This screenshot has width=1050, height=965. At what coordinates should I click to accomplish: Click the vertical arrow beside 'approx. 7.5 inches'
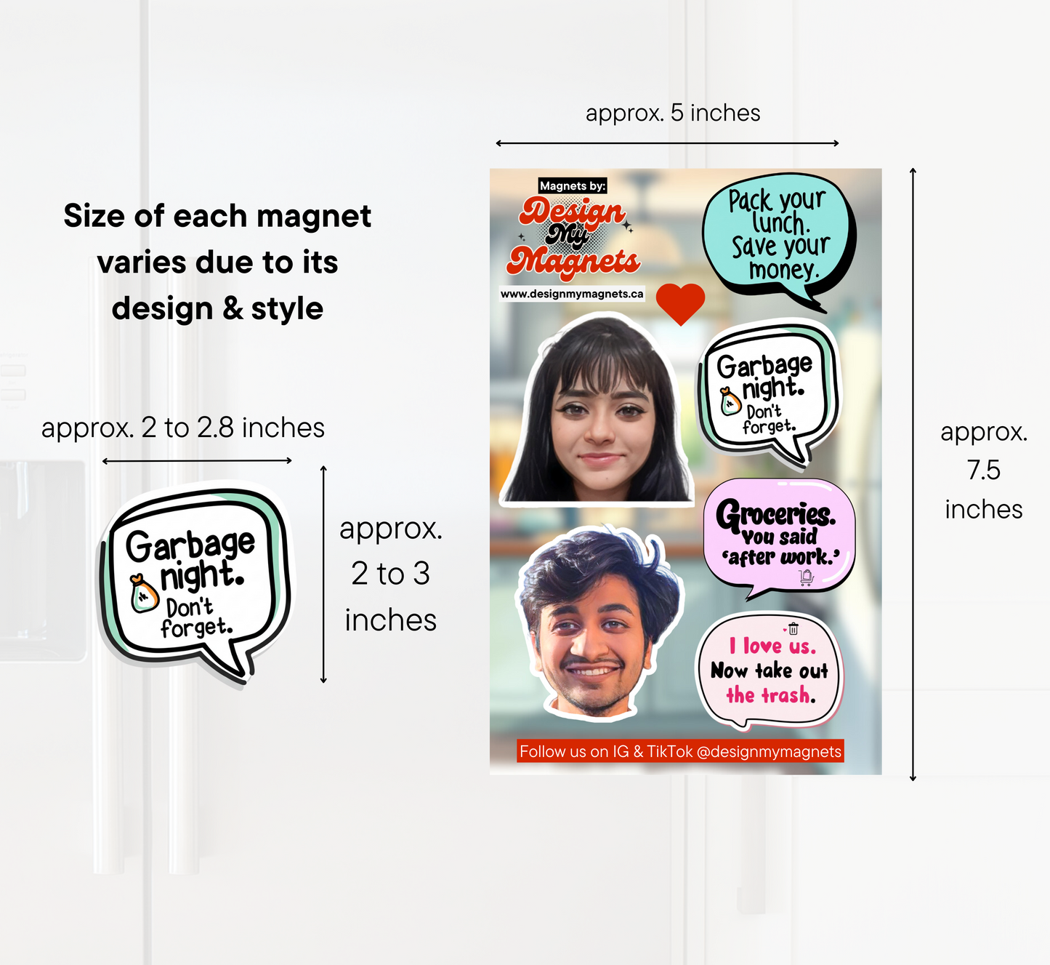913,474
